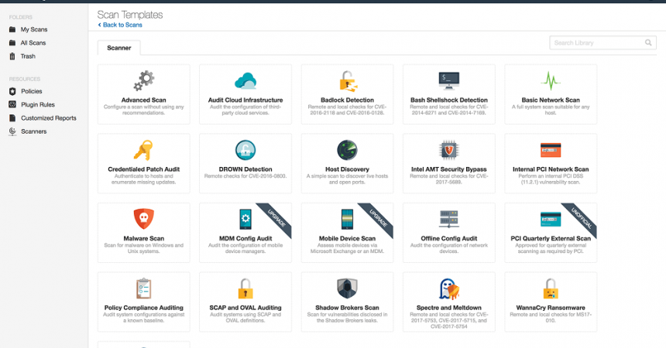Open Plugin Rules in the sidebar
Screen dimensions: 666x348
37,104
